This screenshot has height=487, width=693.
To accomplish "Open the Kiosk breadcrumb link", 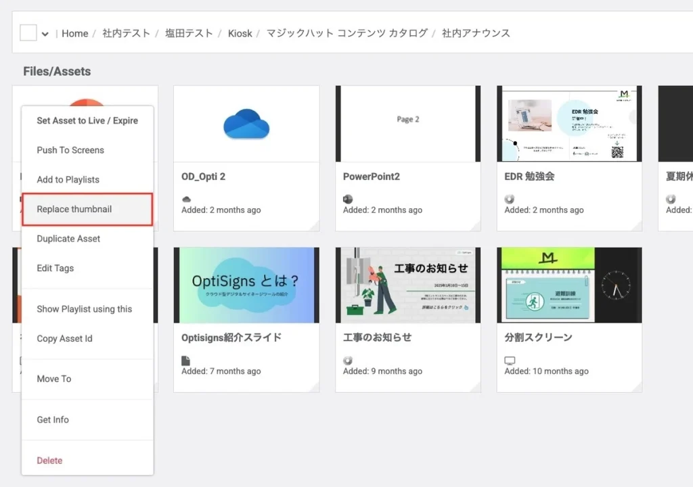I will click(240, 33).
